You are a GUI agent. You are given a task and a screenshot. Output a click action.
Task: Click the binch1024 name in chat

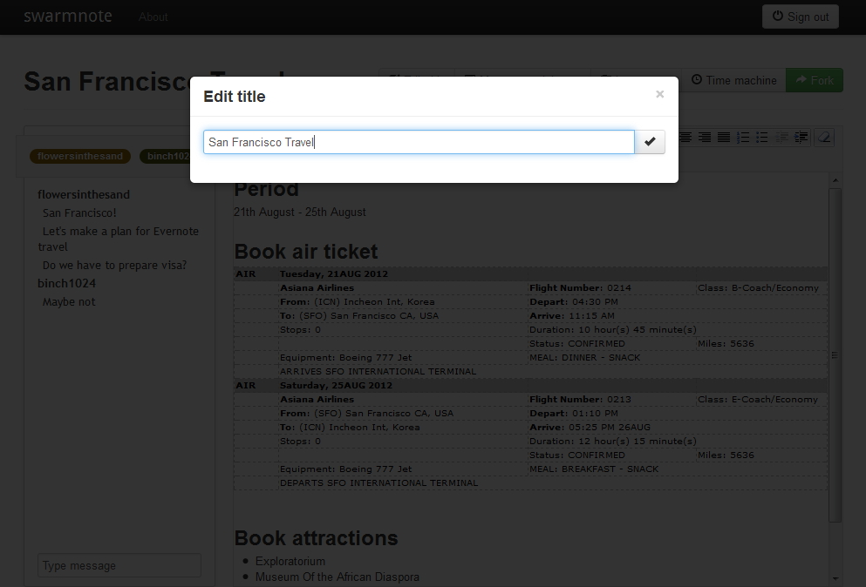click(x=66, y=284)
